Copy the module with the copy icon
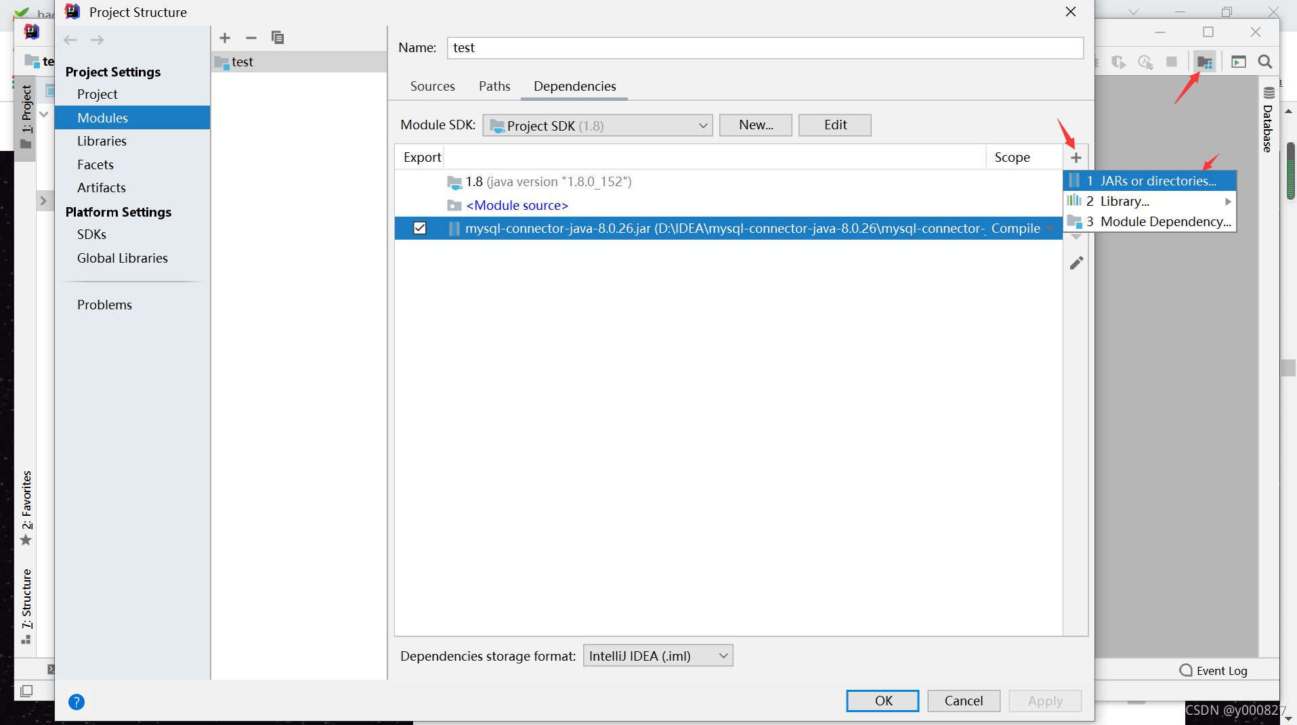The height and width of the screenshot is (725, 1297). [278, 38]
